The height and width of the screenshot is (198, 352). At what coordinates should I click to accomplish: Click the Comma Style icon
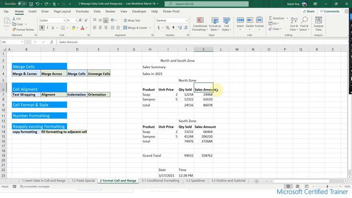(173, 28)
